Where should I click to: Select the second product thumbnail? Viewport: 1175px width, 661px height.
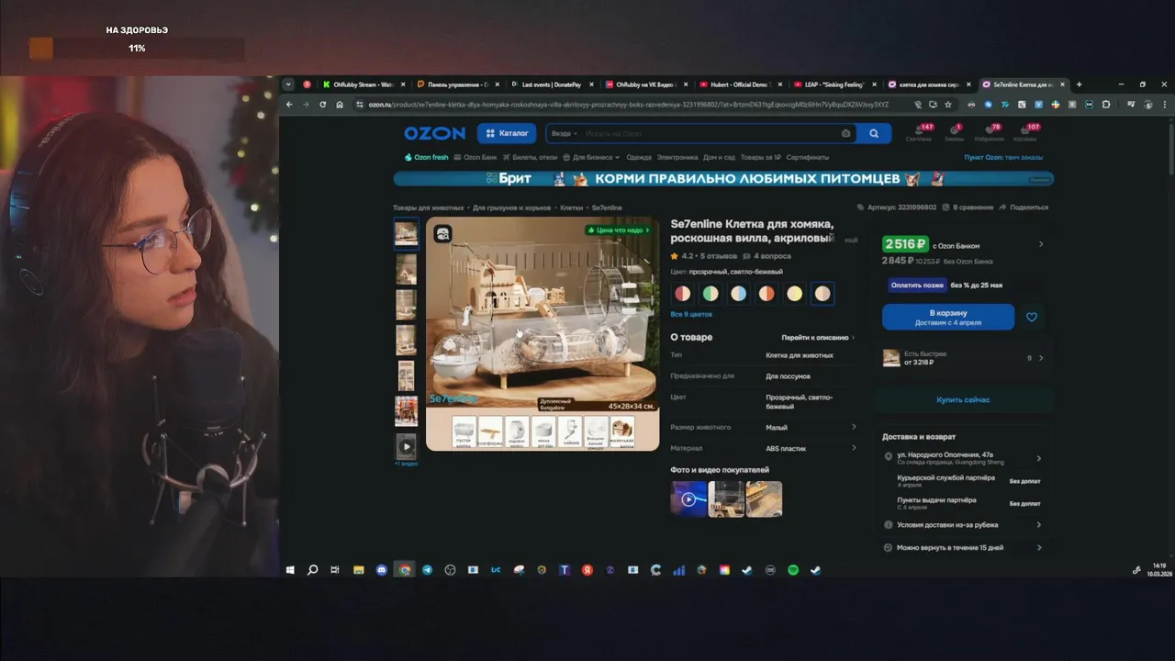406,269
